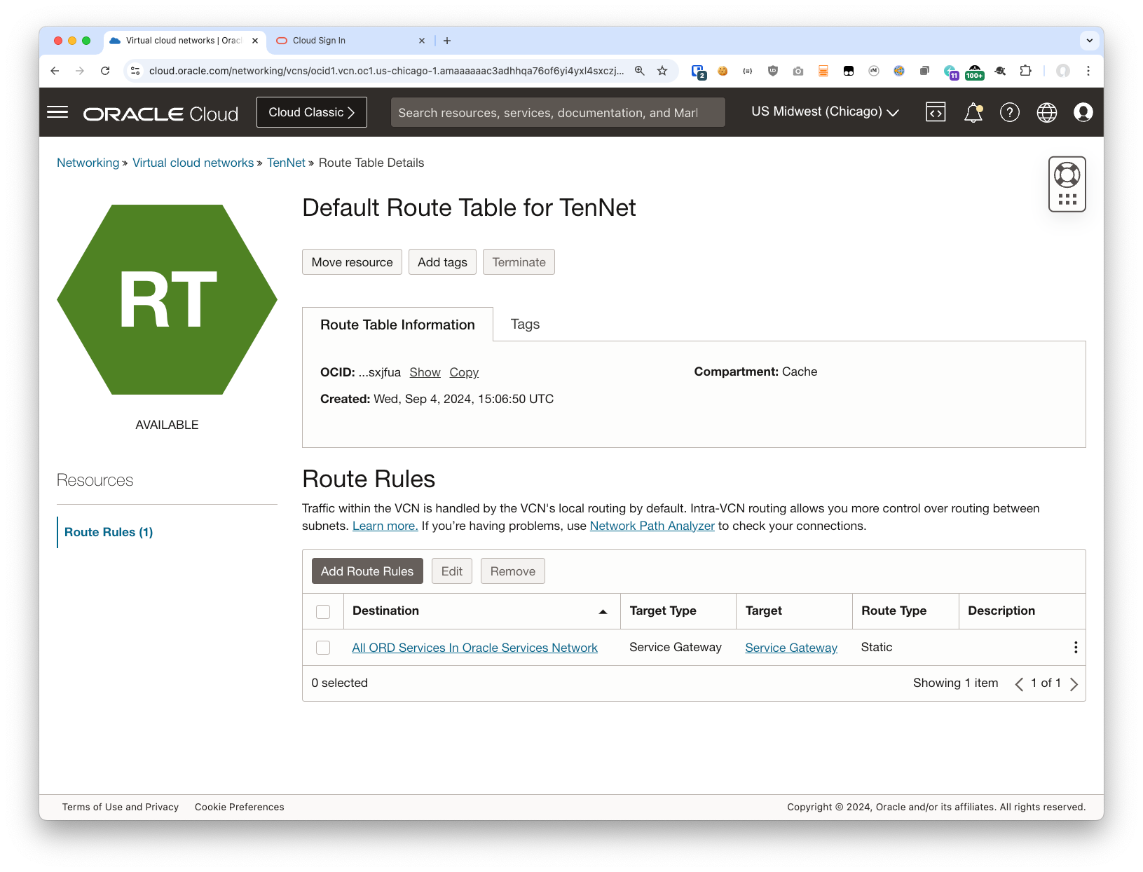Click the language globe icon
This screenshot has height=872, width=1143.
(1046, 111)
